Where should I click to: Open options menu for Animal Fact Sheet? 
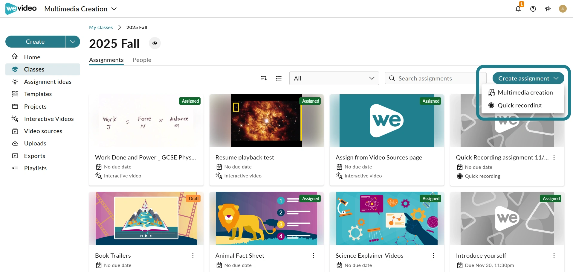click(x=313, y=255)
